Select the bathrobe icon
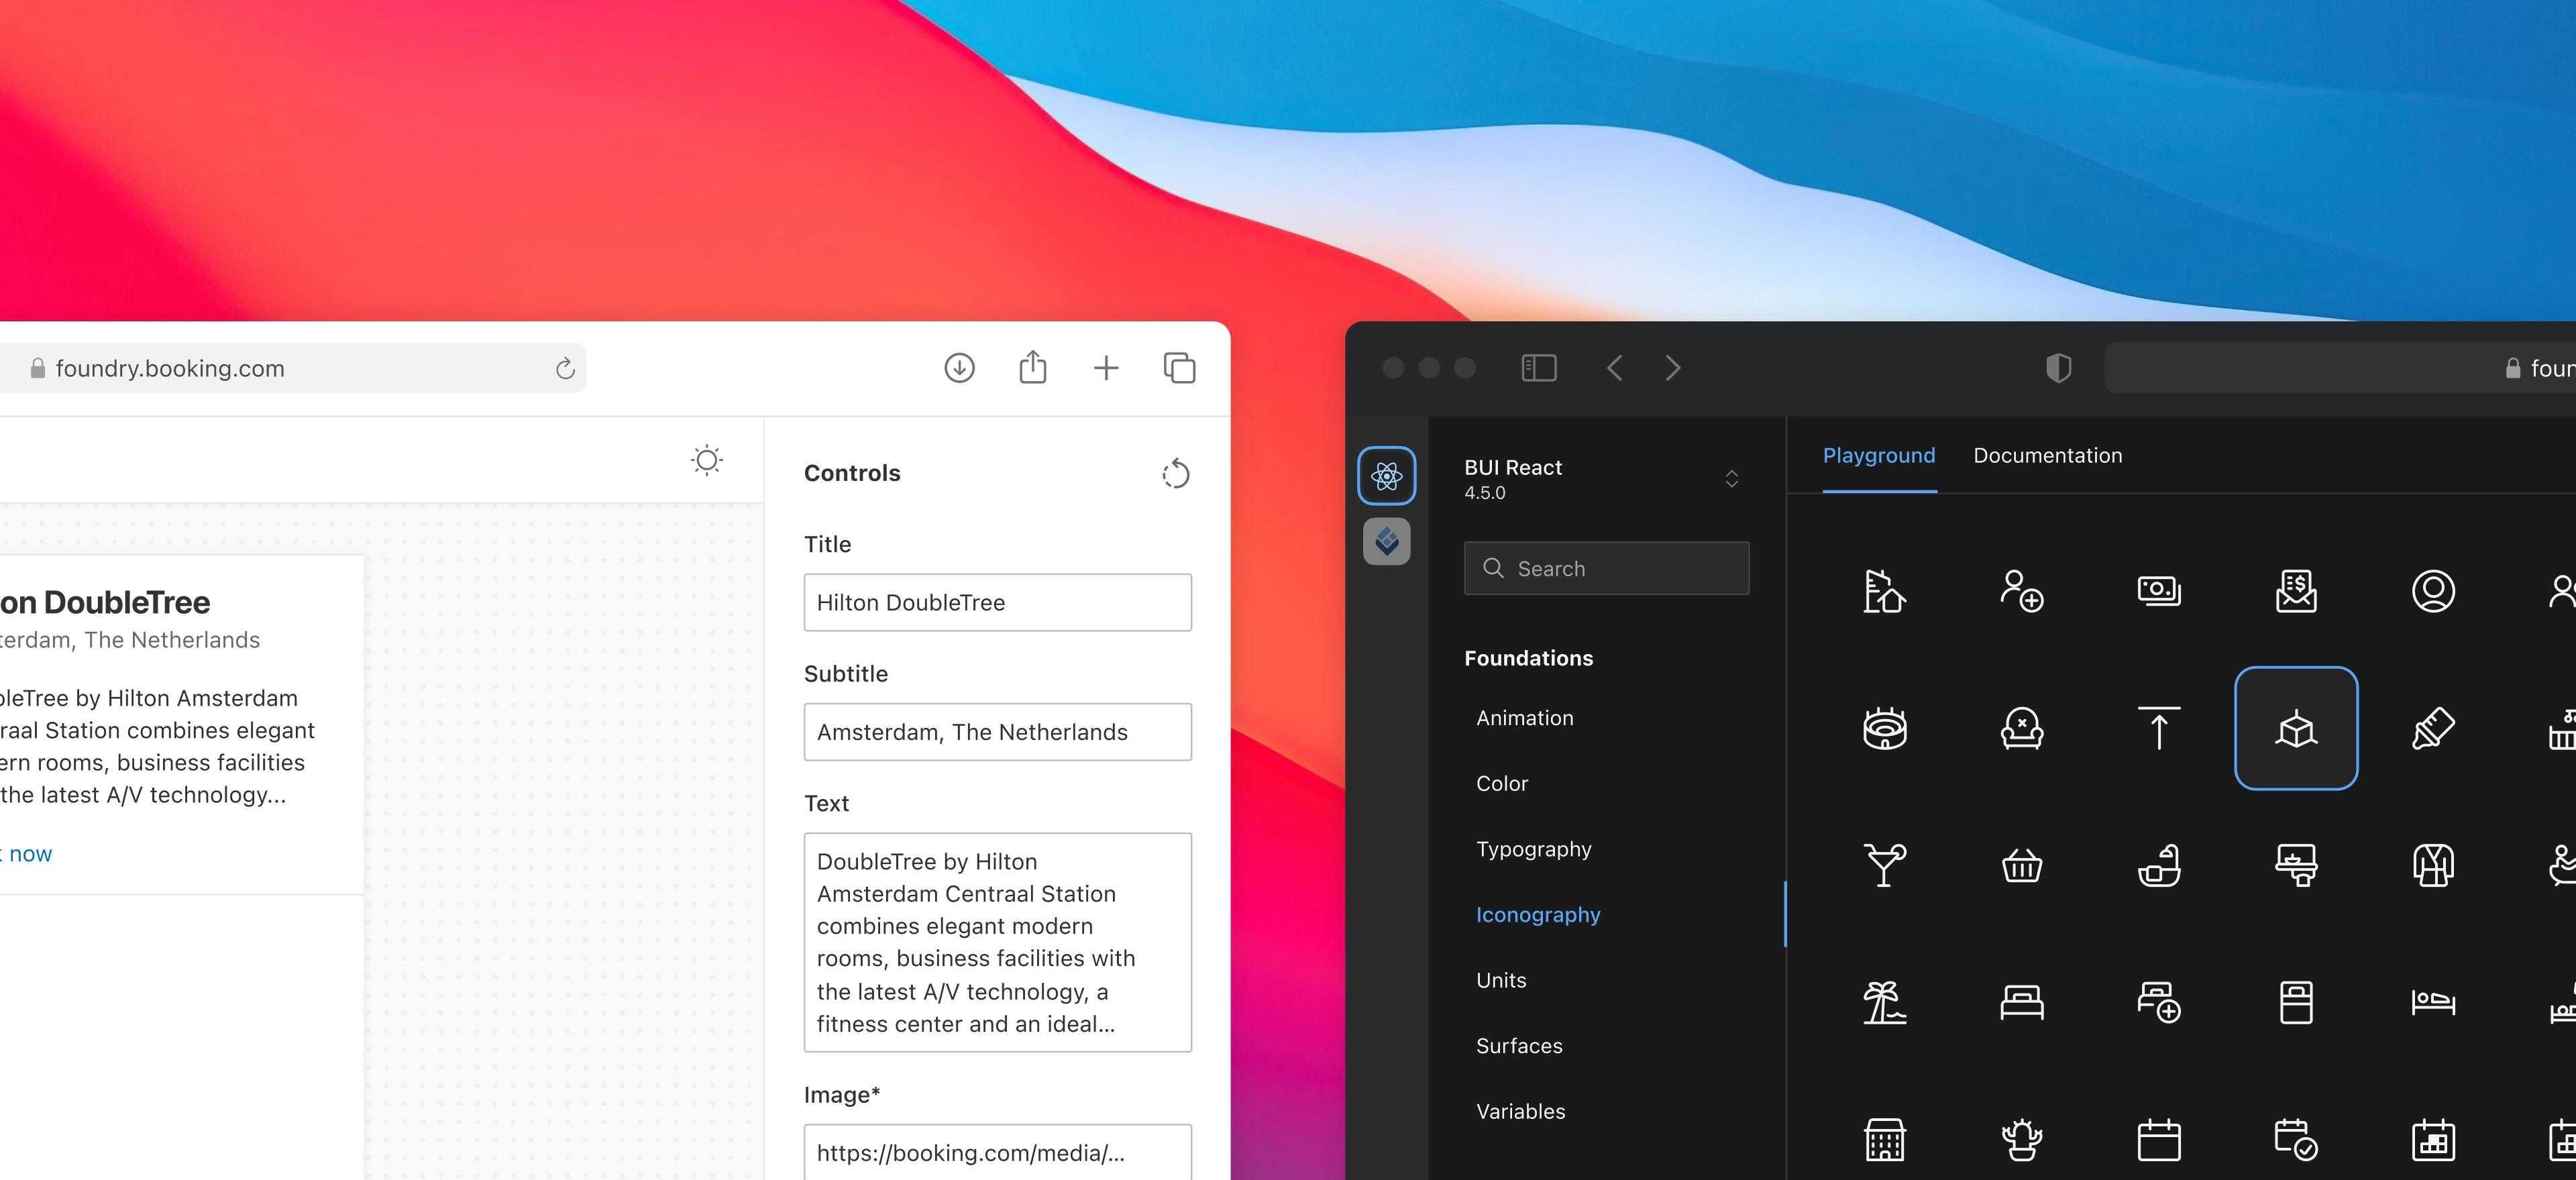This screenshot has height=1180, width=2576. click(x=2432, y=865)
